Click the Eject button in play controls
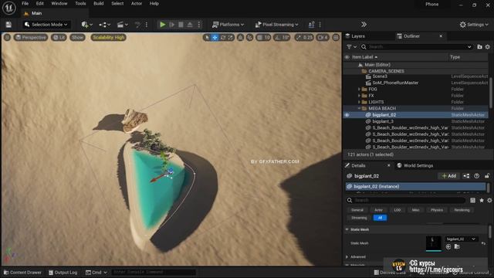Screen dimensions: 494x278 coord(190,25)
